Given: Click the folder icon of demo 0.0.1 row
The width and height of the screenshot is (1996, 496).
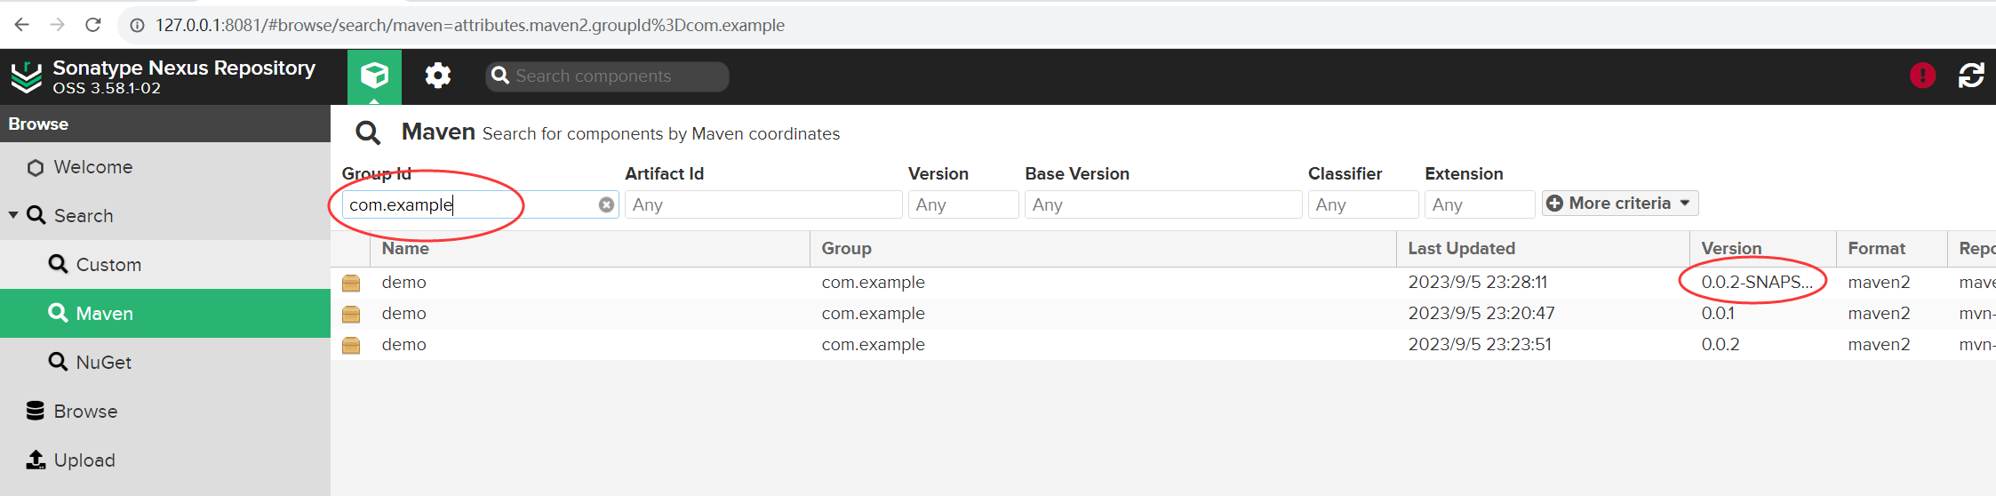Looking at the screenshot, I should tap(351, 314).
